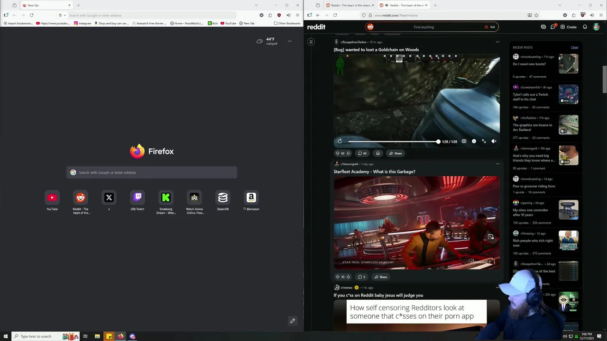Image resolution: width=607 pixels, height=341 pixels.
Task: Open three-dot menu on Starfleet Academy post
Action: pos(497,164)
